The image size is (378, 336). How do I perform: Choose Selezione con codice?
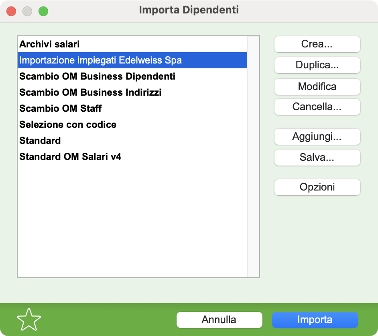tap(132, 125)
